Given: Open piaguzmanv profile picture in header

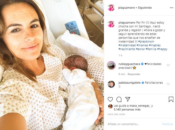Looking at the screenshot, I should (x=111, y=8).
